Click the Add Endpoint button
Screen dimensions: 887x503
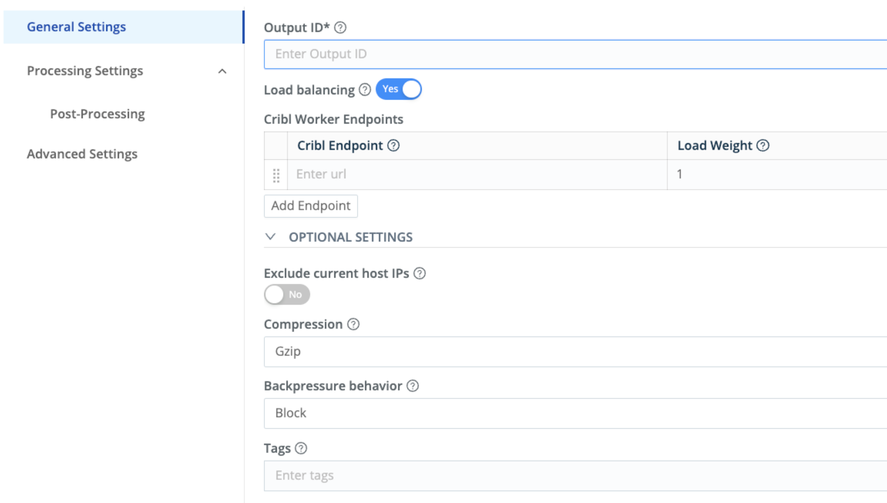click(311, 206)
